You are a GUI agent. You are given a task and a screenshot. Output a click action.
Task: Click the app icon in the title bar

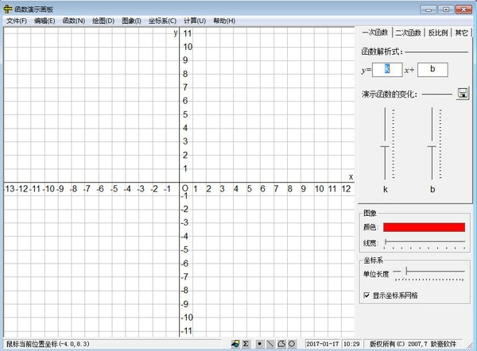7,8
